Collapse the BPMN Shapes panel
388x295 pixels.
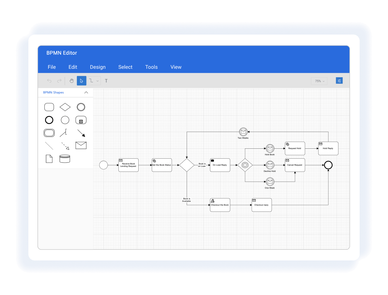(x=86, y=92)
